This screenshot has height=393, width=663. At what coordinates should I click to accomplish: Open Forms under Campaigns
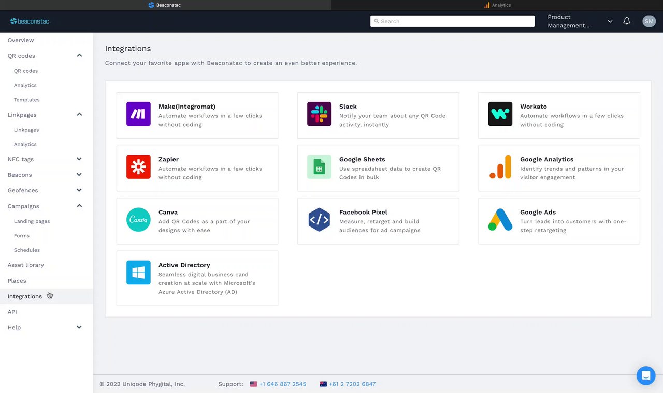[x=22, y=236]
